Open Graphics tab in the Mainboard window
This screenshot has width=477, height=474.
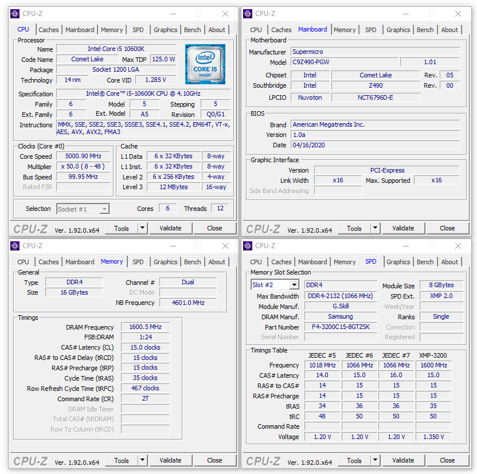click(x=398, y=30)
